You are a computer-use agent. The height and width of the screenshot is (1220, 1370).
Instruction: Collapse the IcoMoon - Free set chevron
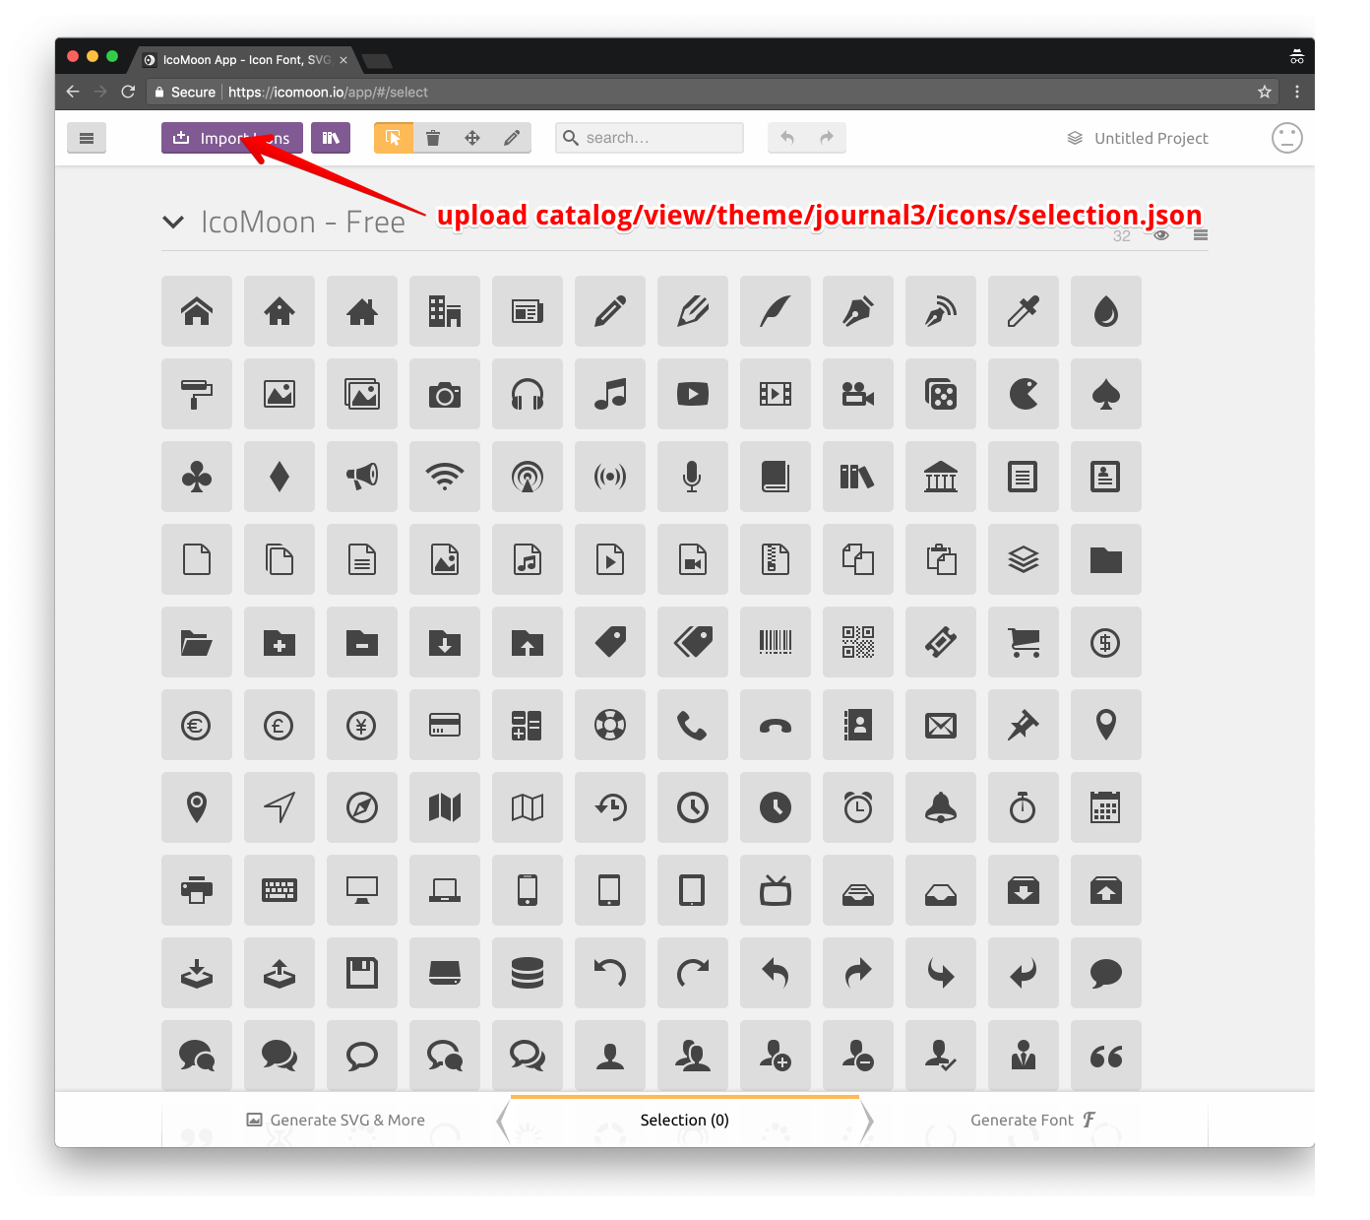click(x=173, y=223)
